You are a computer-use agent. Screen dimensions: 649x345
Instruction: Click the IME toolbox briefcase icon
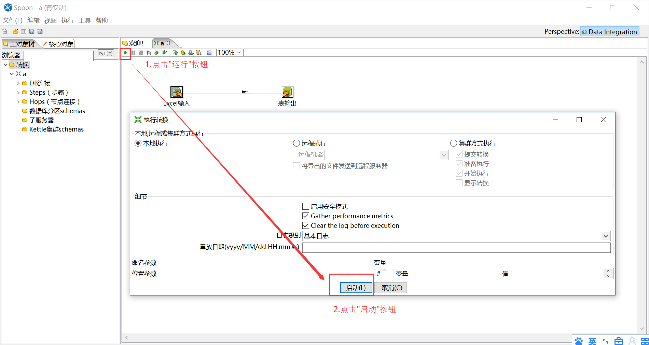(619, 341)
